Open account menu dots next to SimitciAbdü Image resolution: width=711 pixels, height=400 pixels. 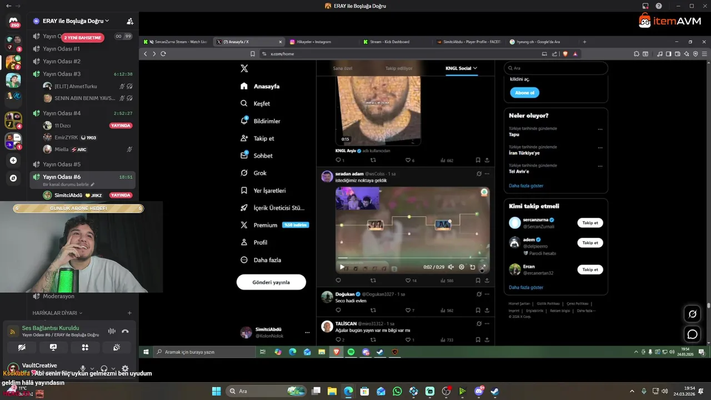[307, 332]
